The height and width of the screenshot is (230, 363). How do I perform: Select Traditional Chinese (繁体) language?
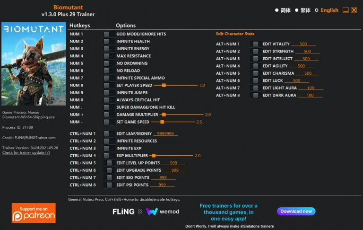coord(302,10)
